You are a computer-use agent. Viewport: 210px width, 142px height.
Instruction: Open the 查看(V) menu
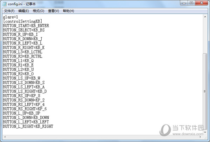pyautogui.click(x=54, y=11)
